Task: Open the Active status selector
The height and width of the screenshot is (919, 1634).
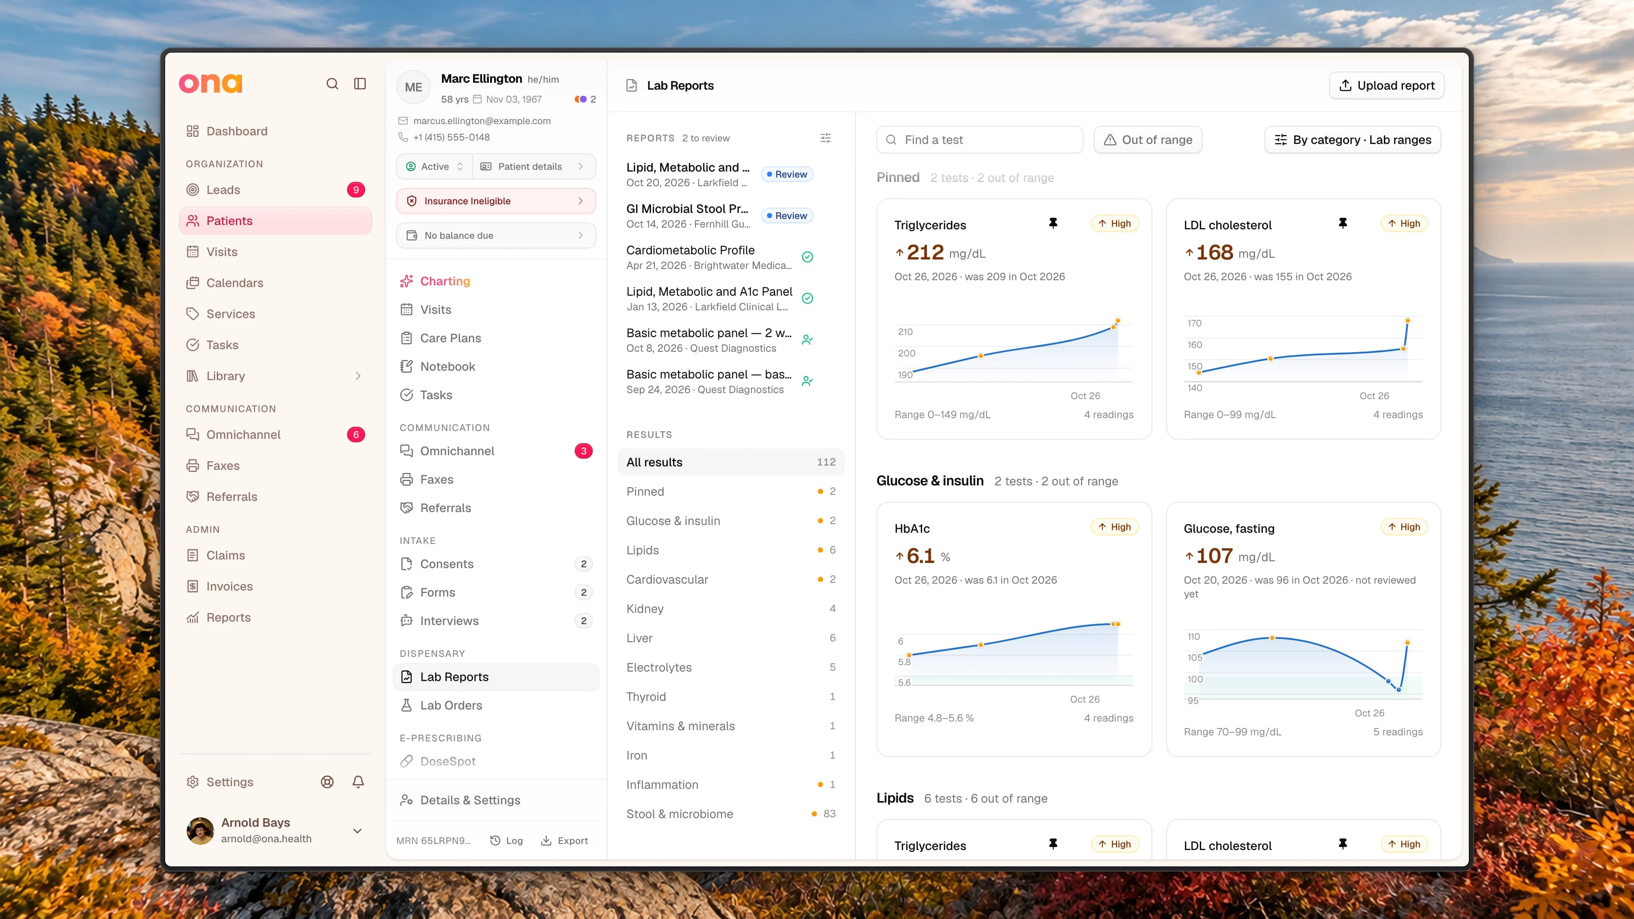Action: [435, 166]
